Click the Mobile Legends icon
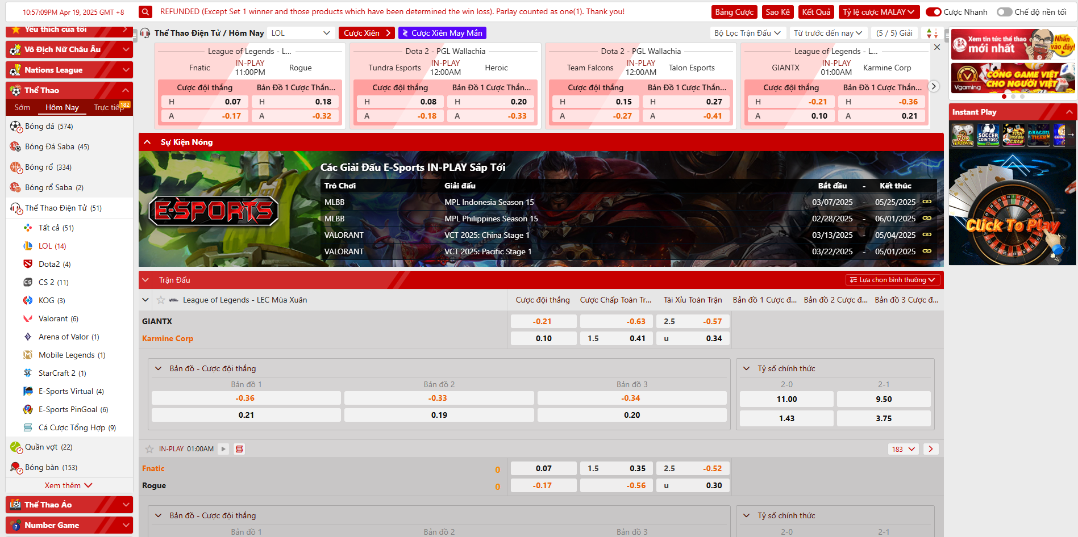The height and width of the screenshot is (537, 1078). (28, 355)
